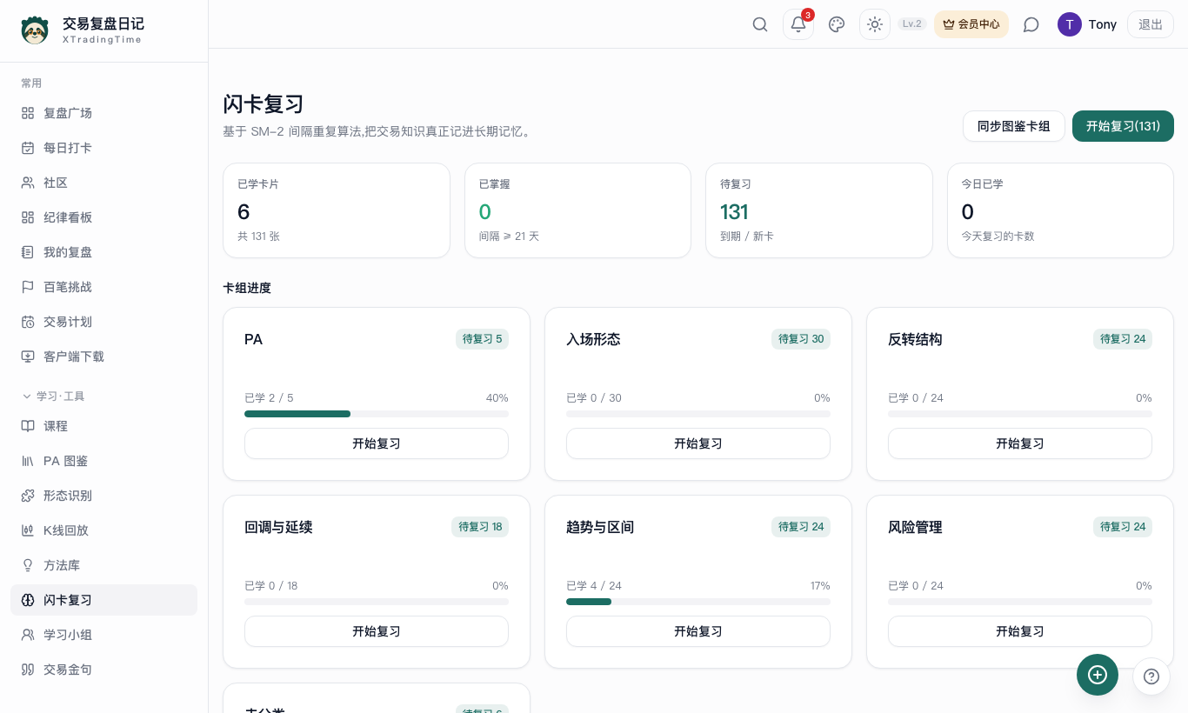Click 入场形态 deck progress bar

pos(698,414)
